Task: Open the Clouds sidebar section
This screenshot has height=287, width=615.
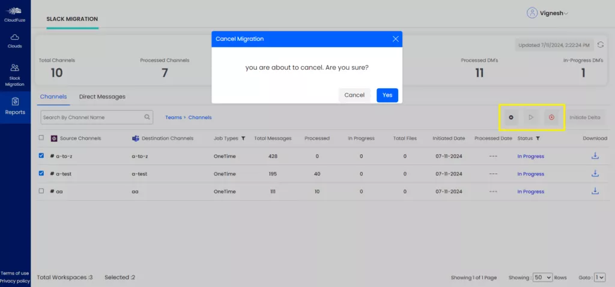Action: coord(15,41)
